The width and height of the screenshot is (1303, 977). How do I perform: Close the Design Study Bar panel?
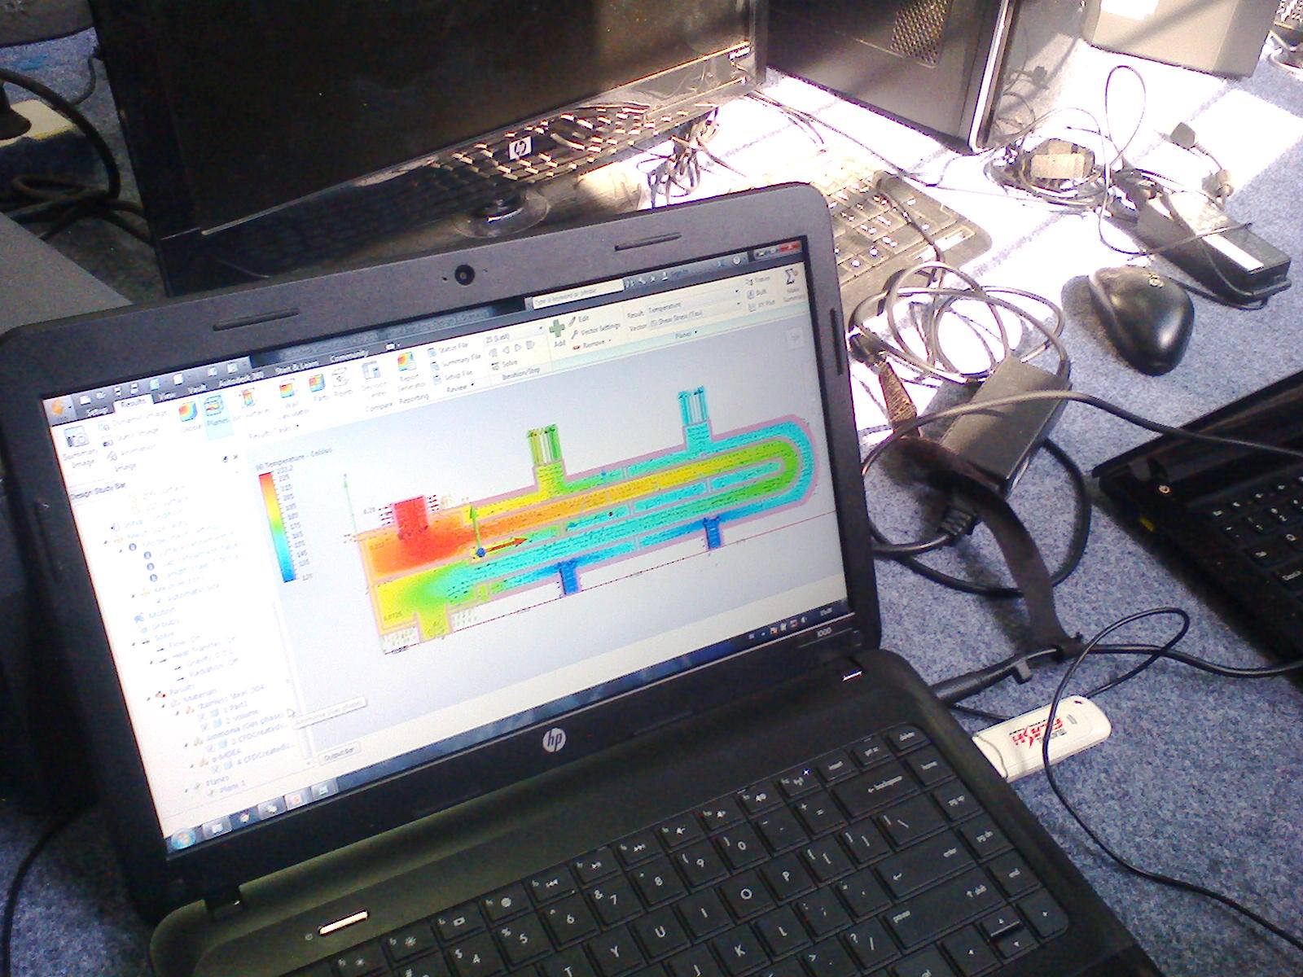coord(235,456)
